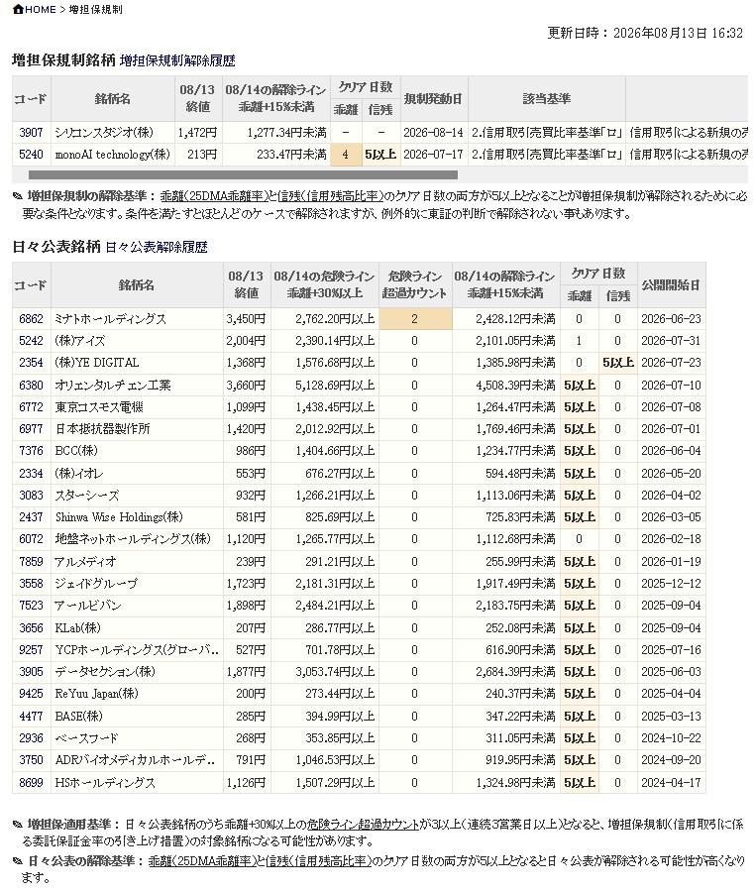Select ミナトホールディングス name cell
Viewport: 755px width, 892px height.
(137, 319)
